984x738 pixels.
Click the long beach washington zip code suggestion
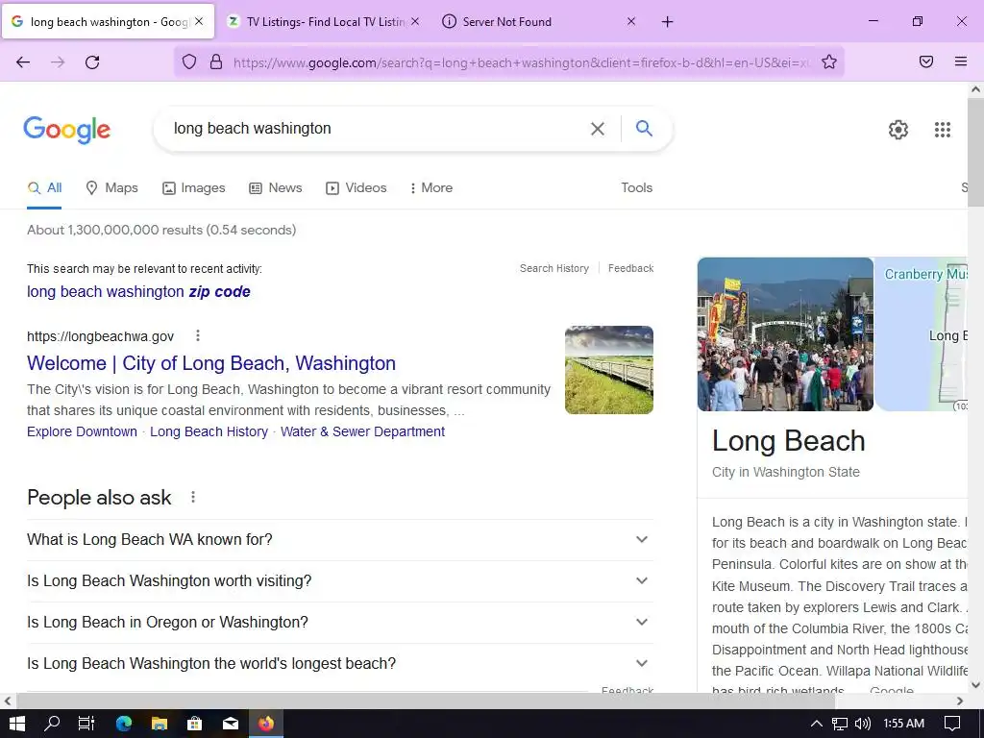[x=138, y=292]
